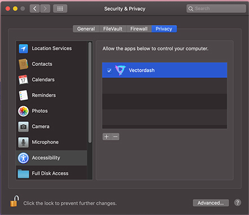Screen dimensions: 249x215
Task: Click the Calendars icon in sidebar
Action: click(x=23, y=80)
